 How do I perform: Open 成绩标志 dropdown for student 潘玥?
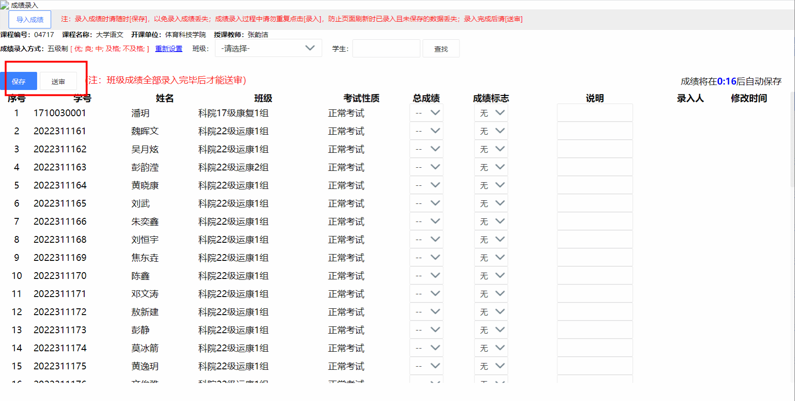click(491, 113)
